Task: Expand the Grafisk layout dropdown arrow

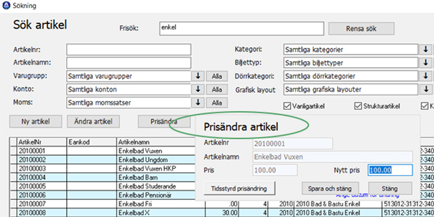Action: [x=426, y=89]
